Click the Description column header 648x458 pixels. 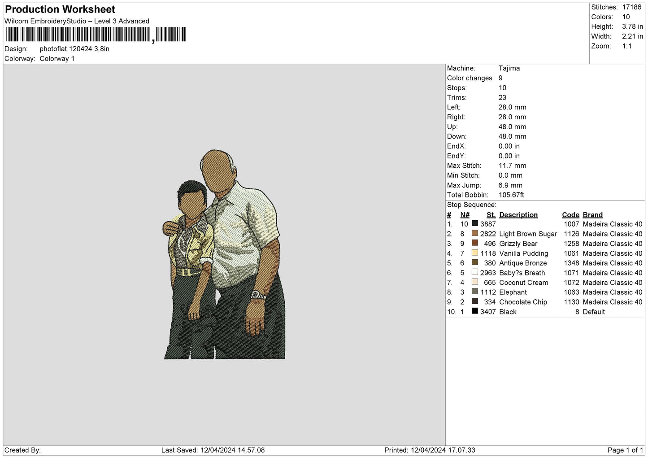point(518,215)
